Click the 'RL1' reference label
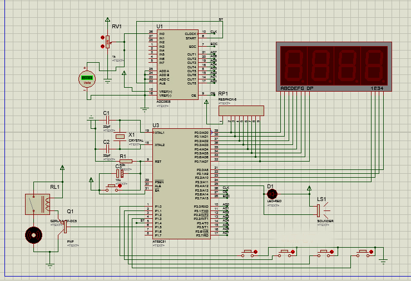The height and width of the screenshot is (281, 411). (55, 187)
